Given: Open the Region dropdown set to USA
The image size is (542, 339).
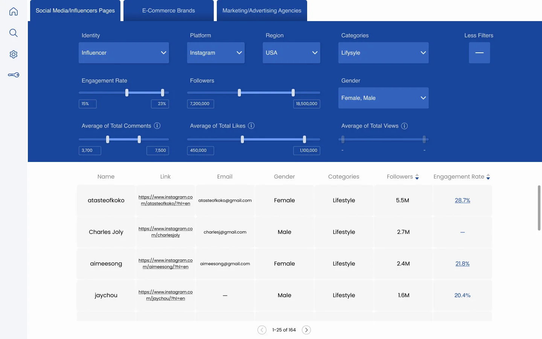Looking at the screenshot, I should [x=292, y=53].
